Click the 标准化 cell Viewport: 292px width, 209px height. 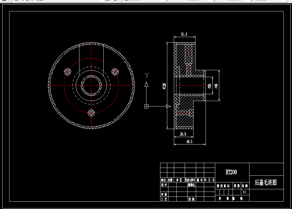(191, 185)
